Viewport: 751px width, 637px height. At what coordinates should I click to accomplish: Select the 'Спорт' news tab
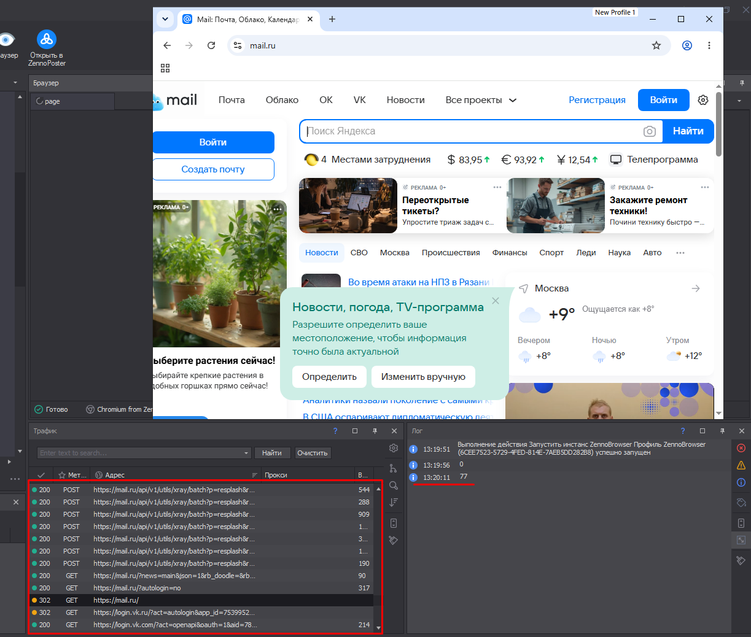pos(551,253)
